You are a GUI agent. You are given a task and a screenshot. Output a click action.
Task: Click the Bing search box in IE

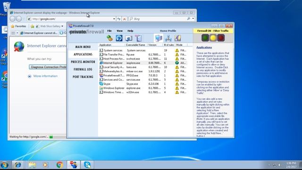pos(158,19)
